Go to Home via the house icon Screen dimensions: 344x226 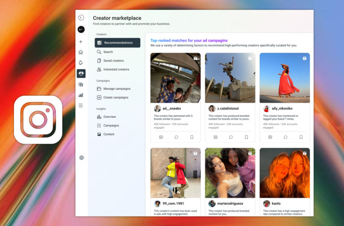(x=81, y=52)
